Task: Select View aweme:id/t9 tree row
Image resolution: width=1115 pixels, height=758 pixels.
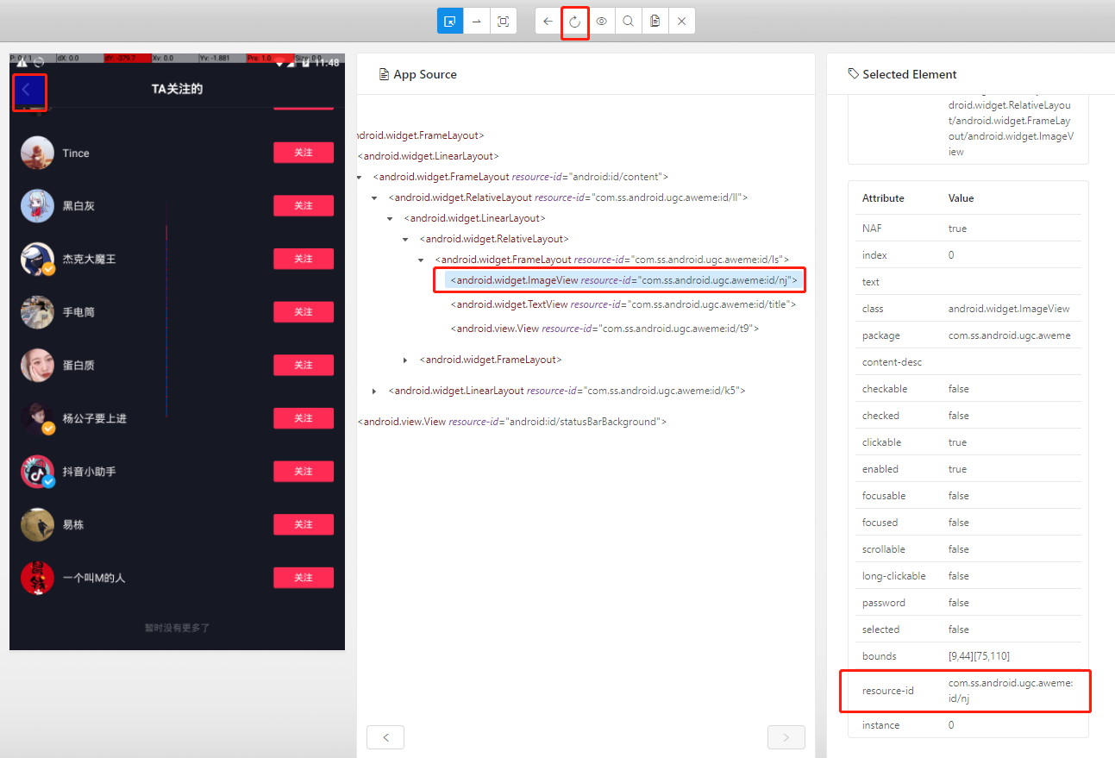Action: pos(604,329)
